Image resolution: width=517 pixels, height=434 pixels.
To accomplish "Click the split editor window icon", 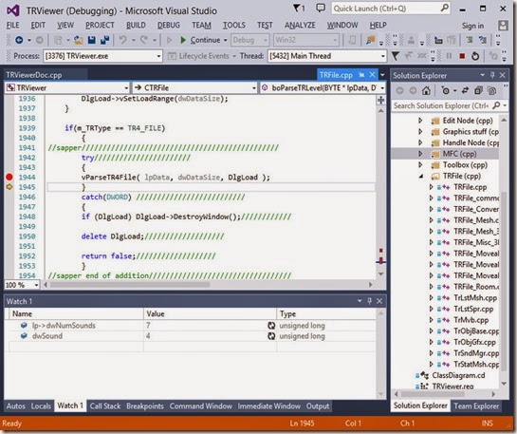I will tap(380, 100).
